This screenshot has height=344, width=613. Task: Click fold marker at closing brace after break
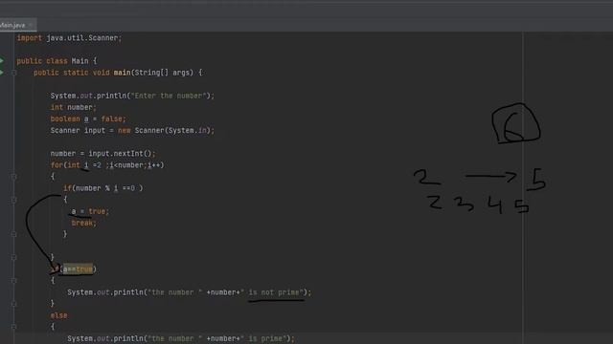[x=13, y=234]
